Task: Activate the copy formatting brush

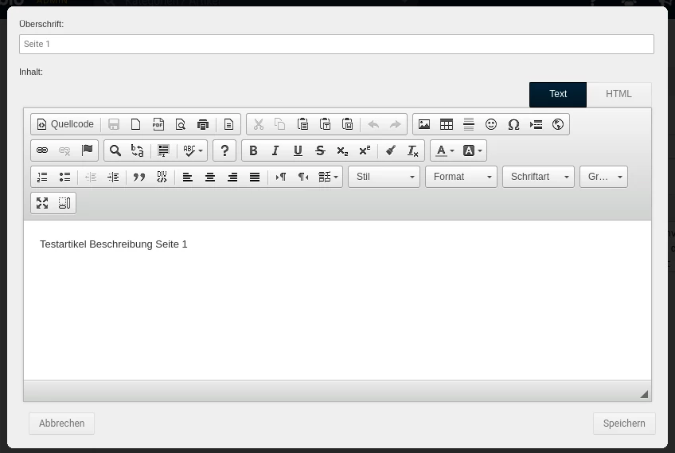Action: [x=391, y=150]
